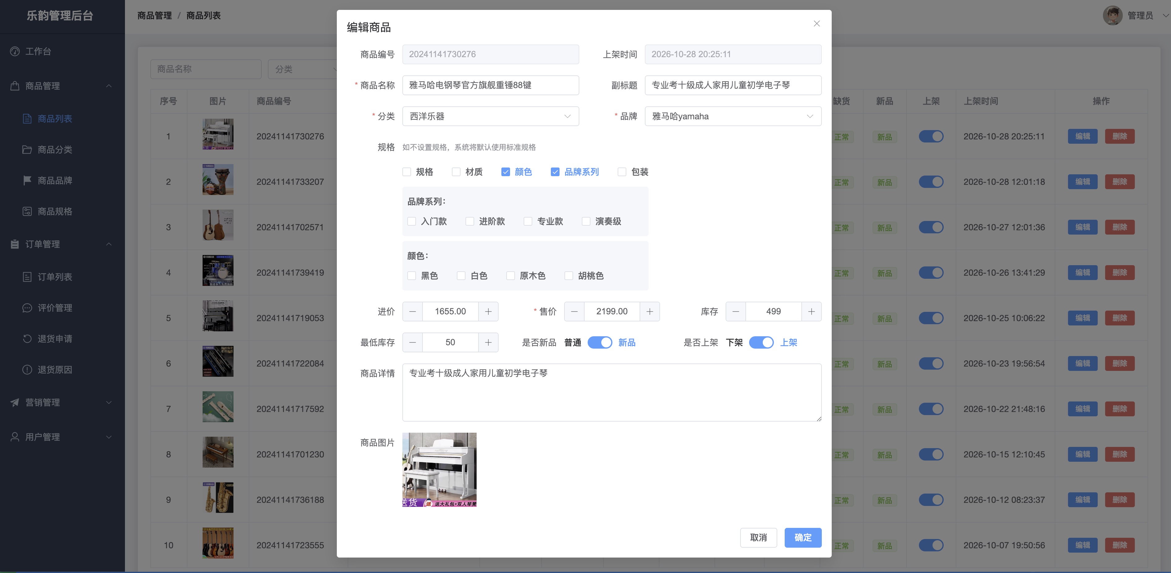Image resolution: width=1171 pixels, height=573 pixels.
Task: Increase 售价 with the plus button
Action: pyautogui.click(x=650, y=312)
